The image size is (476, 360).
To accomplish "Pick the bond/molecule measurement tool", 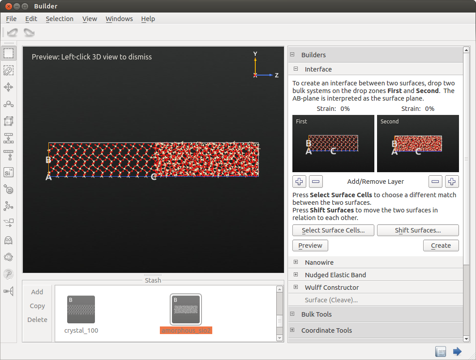I will tap(9, 104).
